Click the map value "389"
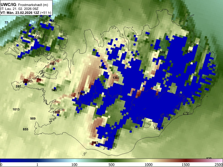The width and height of the screenshot is (223, 167). point(162,52)
